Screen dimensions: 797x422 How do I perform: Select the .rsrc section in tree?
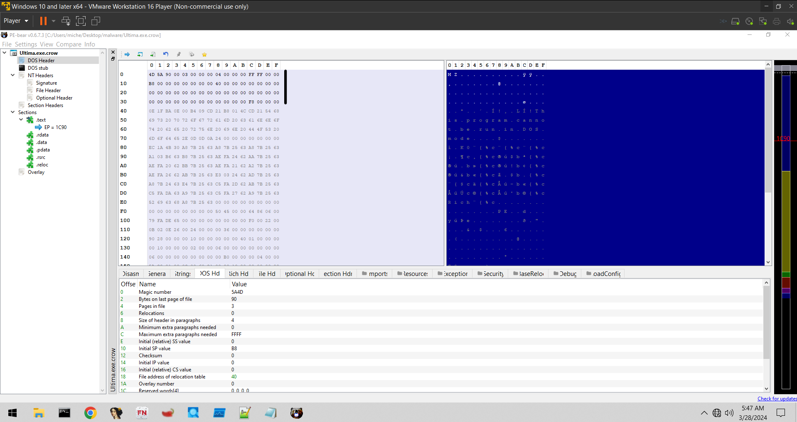point(41,157)
